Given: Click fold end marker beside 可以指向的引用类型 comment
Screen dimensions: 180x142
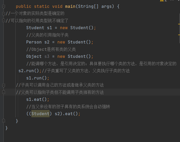Looking at the screenshot, I should [3, 20].
